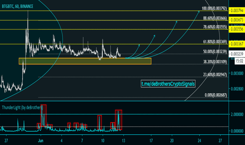Click the 0.003000 price axis value
The height and width of the screenshot is (145, 245).
click(237, 73)
